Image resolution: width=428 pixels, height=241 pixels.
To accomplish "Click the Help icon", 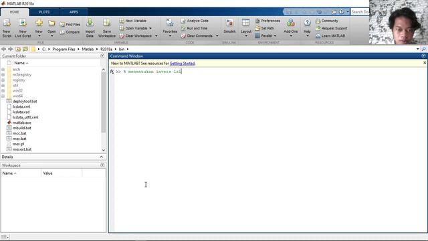I will click(x=307, y=23).
